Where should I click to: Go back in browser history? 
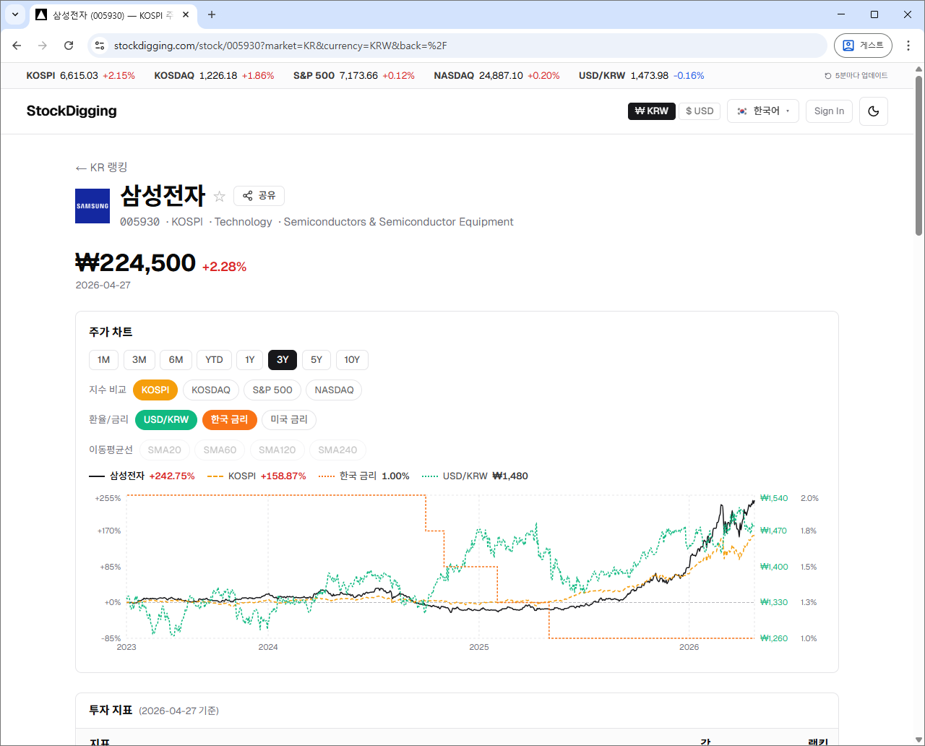17,46
